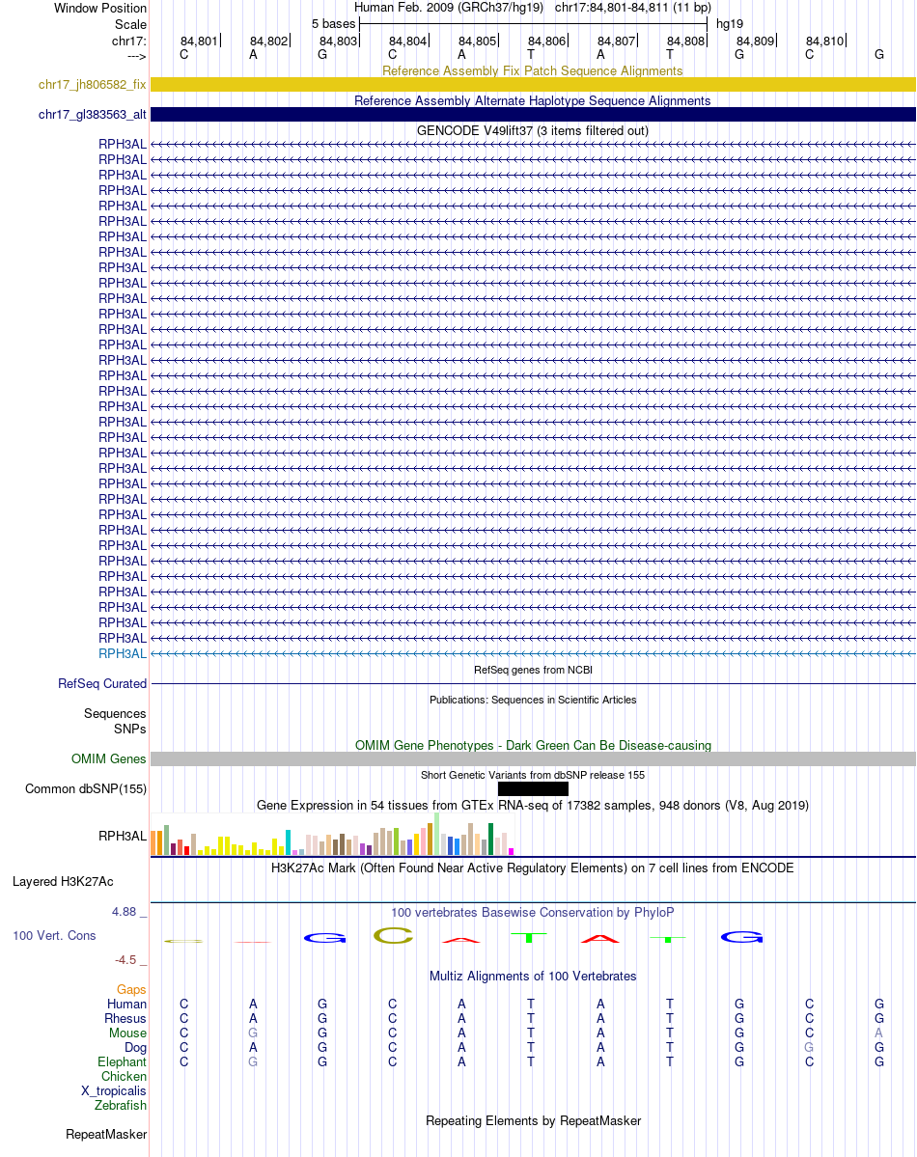Select the Human alignment row label
Screen dimensions: 917x1157
tap(127, 1005)
